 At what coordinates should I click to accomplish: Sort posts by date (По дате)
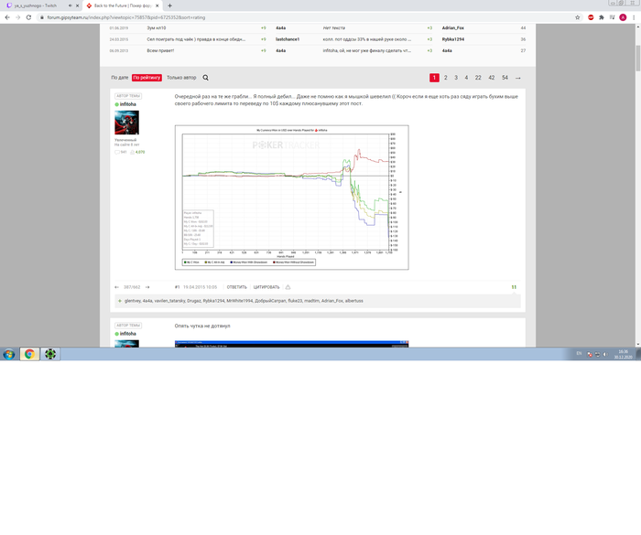pyautogui.click(x=120, y=78)
